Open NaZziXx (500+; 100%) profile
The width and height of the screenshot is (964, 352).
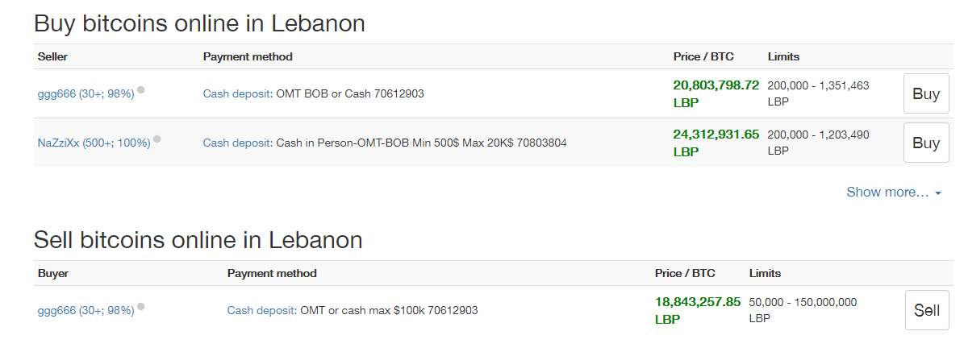[x=94, y=143]
